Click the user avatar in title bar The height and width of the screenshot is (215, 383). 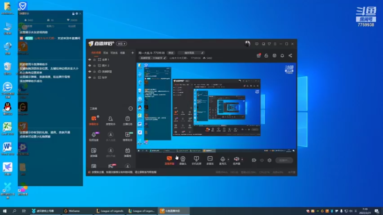point(248,43)
